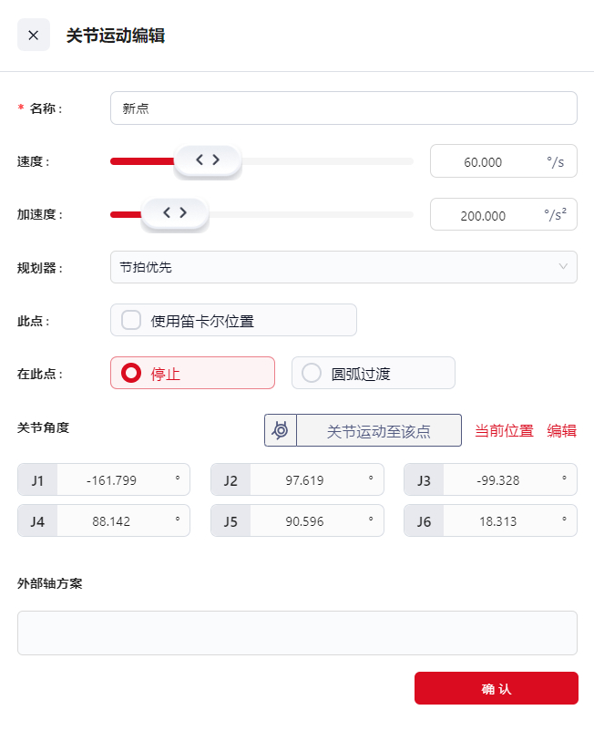
Task: Open the 规划器 dropdown
Action: [x=343, y=267]
